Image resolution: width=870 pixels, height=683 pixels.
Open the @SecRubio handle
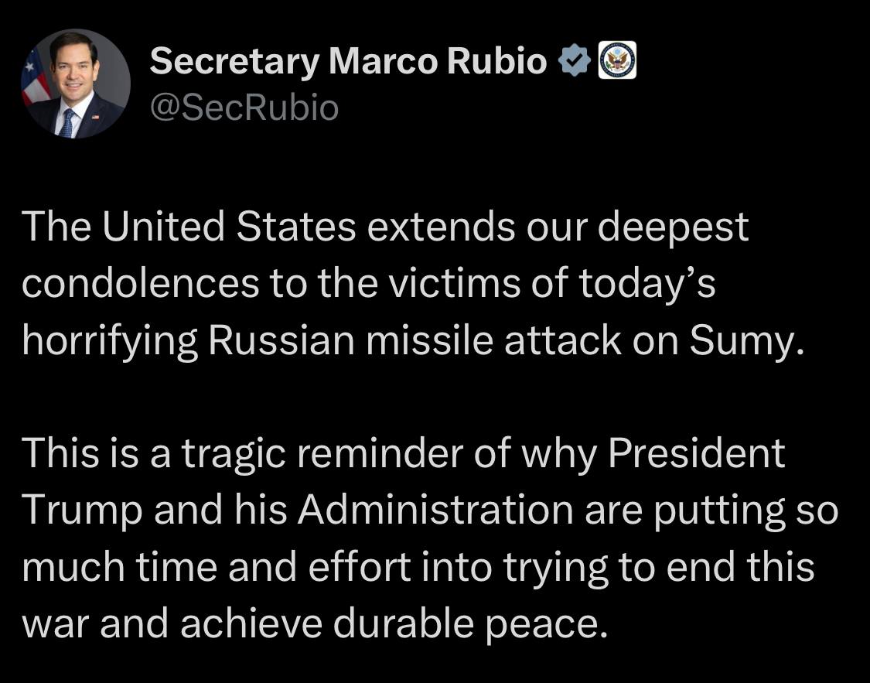click(x=244, y=108)
